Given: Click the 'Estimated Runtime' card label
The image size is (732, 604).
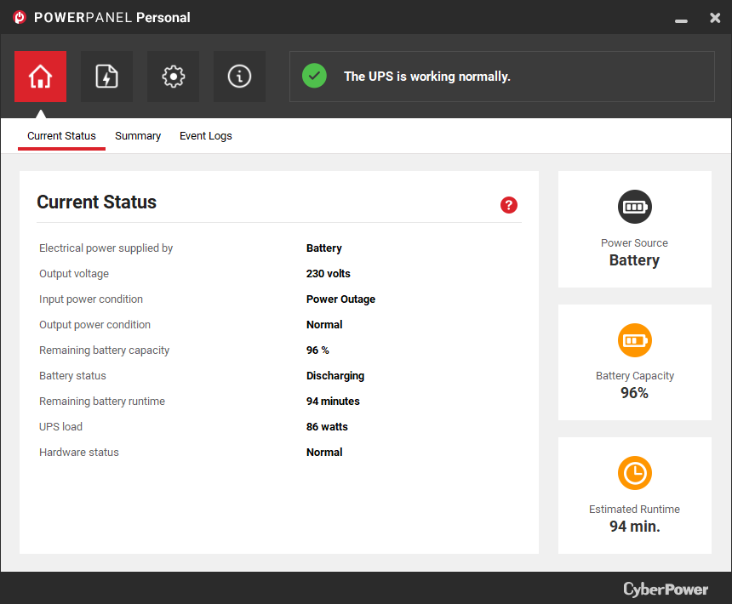Looking at the screenshot, I should (x=634, y=510).
